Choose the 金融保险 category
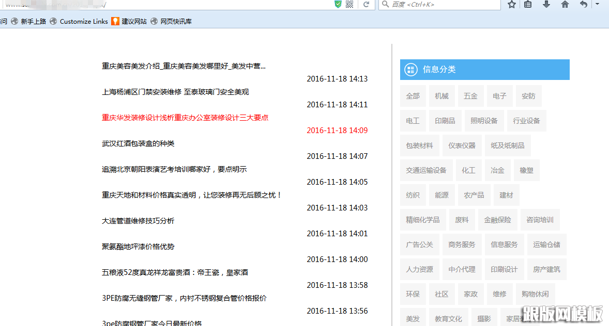The width and height of the screenshot is (609, 326). (497, 220)
